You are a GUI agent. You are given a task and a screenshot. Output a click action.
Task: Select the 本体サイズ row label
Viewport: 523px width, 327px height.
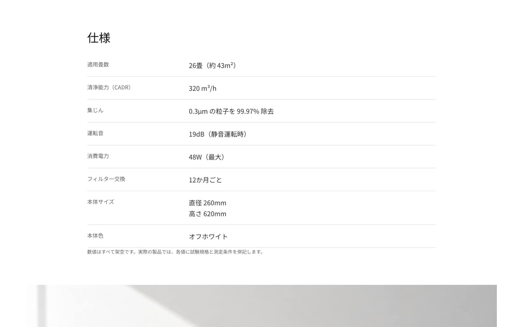101,202
